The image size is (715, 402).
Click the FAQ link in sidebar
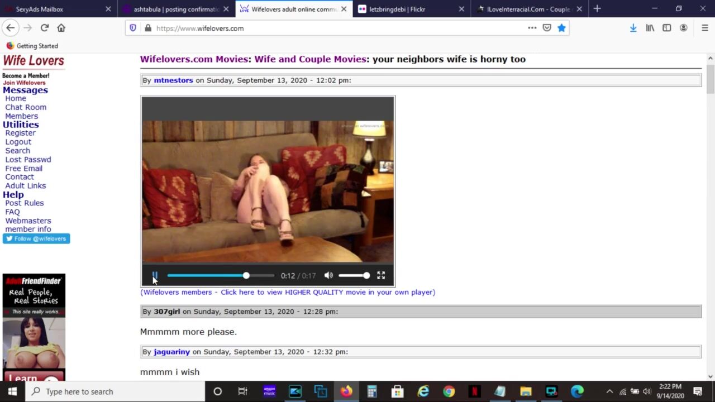tap(12, 212)
